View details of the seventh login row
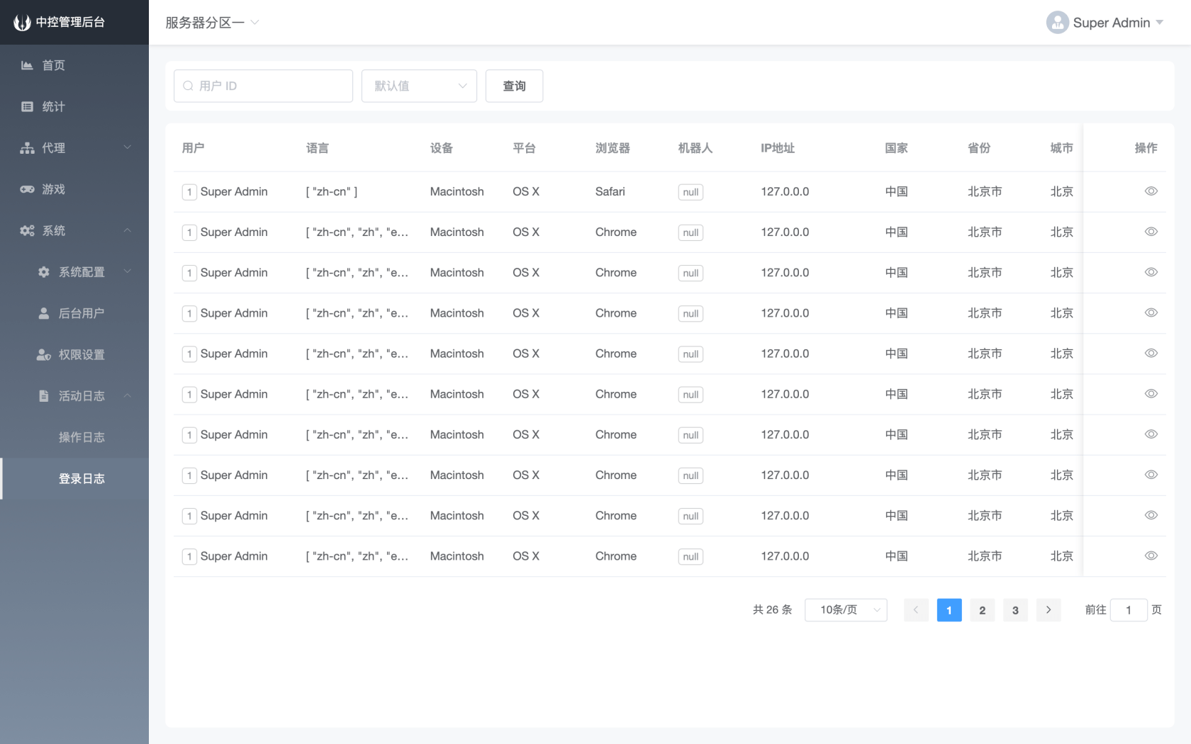Screen dimensions: 1191x744 [1151, 434]
